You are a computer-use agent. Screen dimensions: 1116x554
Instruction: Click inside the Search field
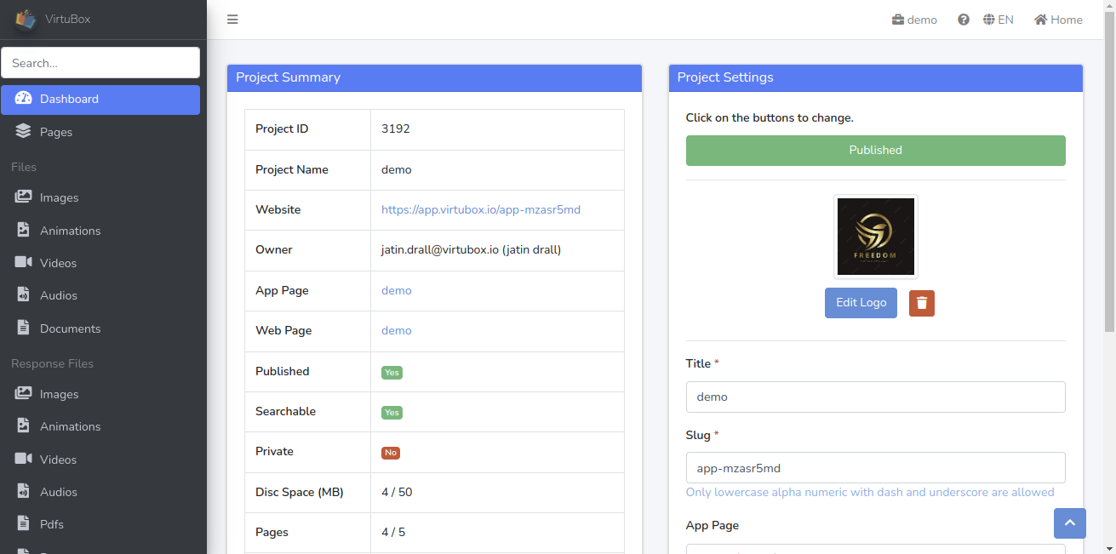pos(100,62)
